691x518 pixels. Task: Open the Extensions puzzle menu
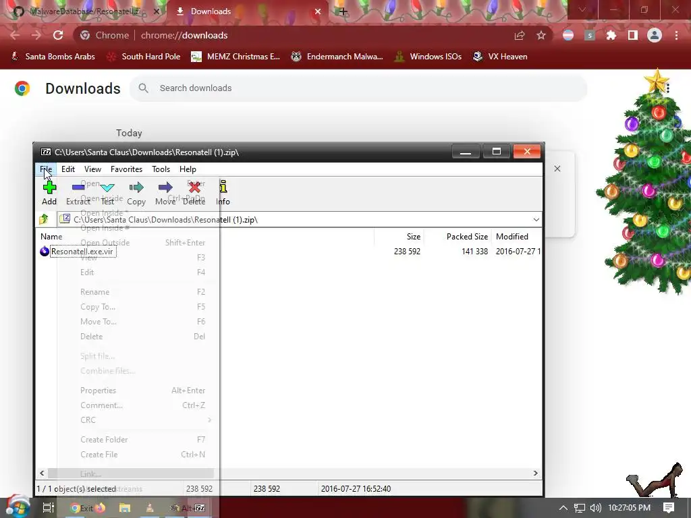611,35
